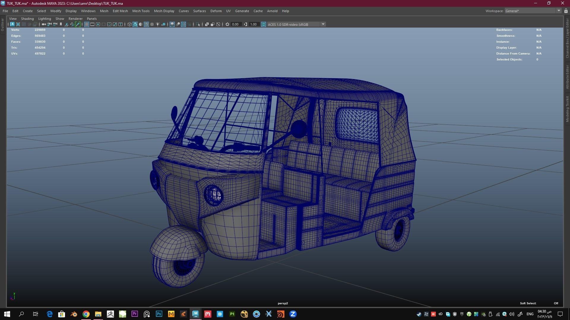The width and height of the screenshot is (570, 320).
Task: Expand the Attribute Editor side tab
Action: pyautogui.click(x=567, y=77)
